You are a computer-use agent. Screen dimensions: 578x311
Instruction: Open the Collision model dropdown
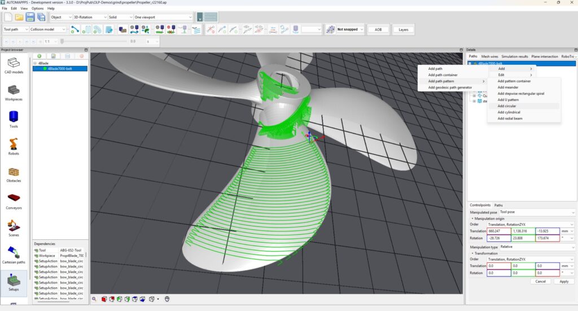(47, 29)
